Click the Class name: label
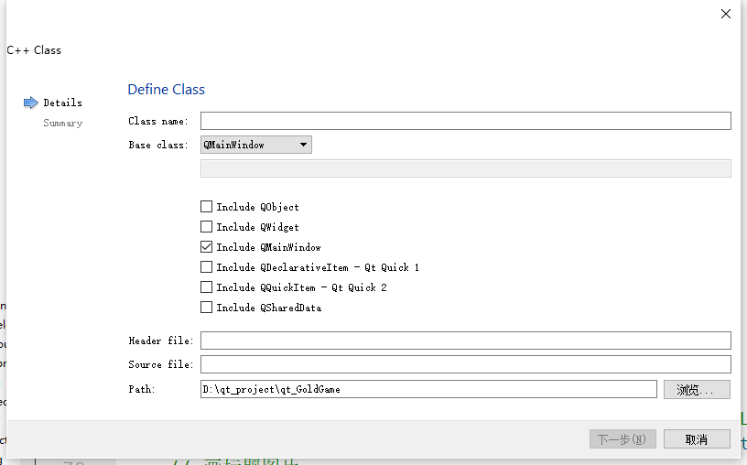Image resolution: width=747 pixels, height=465 pixels. click(x=157, y=121)
